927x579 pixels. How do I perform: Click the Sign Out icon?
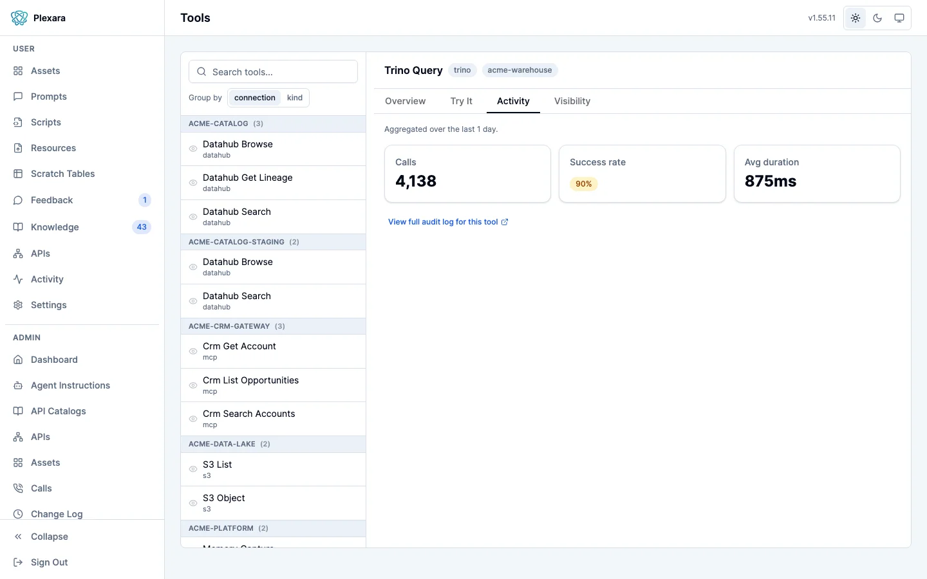18,562
